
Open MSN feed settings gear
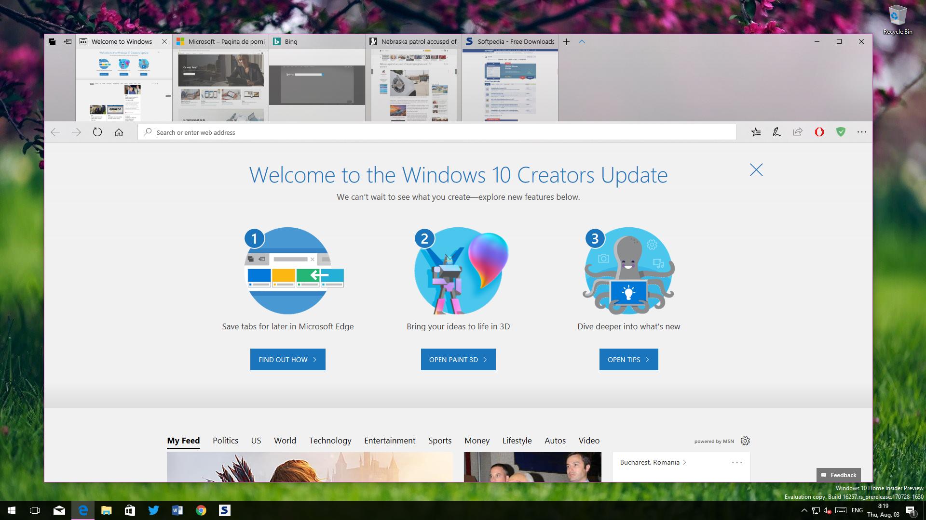click(x=745, y=441)
